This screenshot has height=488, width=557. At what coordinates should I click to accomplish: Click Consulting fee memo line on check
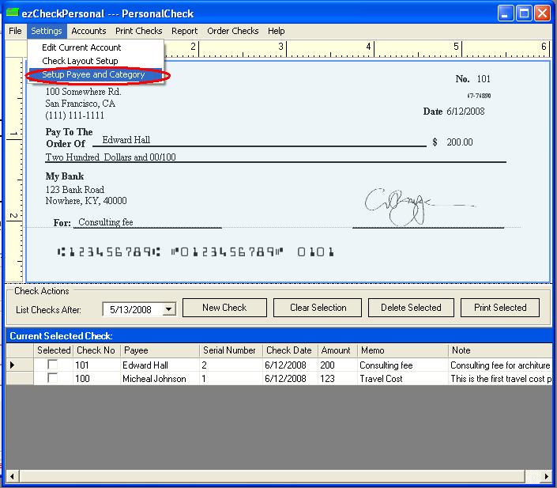click(x=106, y=222)
